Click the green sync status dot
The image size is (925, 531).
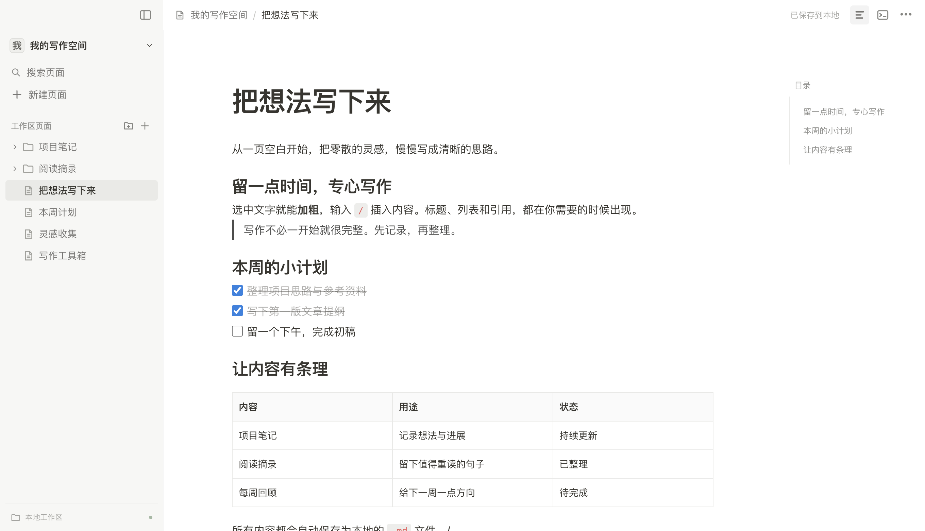pos(151,517)
